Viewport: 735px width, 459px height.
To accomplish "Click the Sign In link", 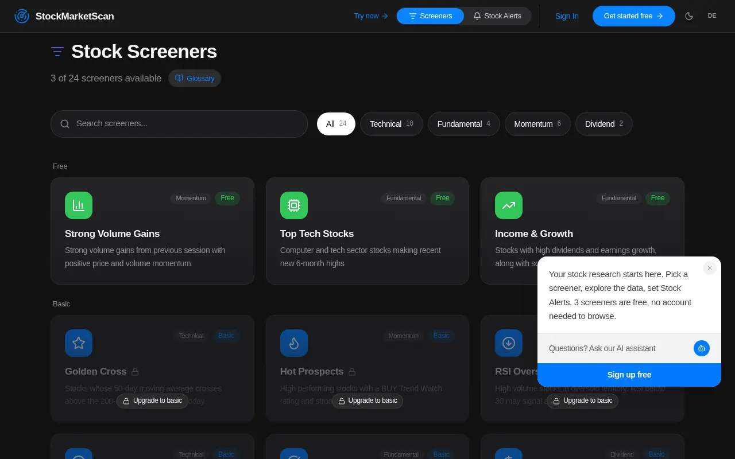I will pos(567,16).
